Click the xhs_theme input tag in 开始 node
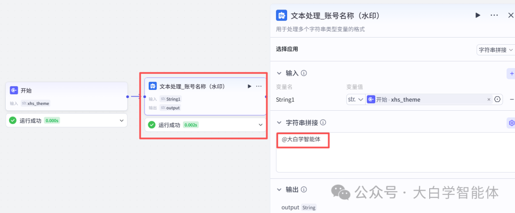 (x=35, y=103)
